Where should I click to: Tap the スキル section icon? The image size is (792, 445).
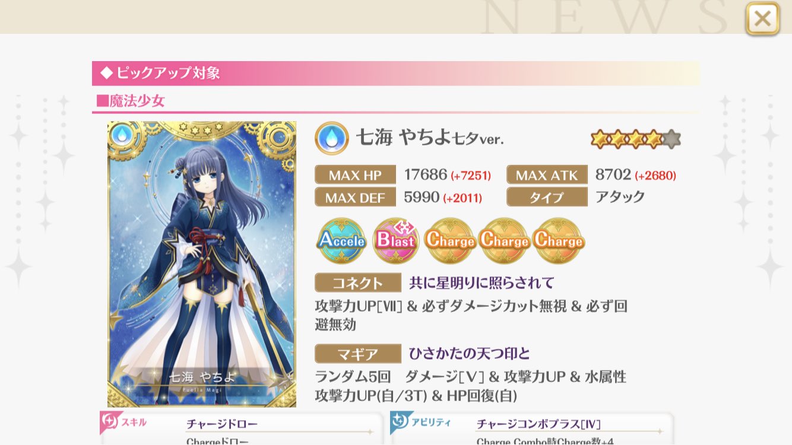[112, 422]
